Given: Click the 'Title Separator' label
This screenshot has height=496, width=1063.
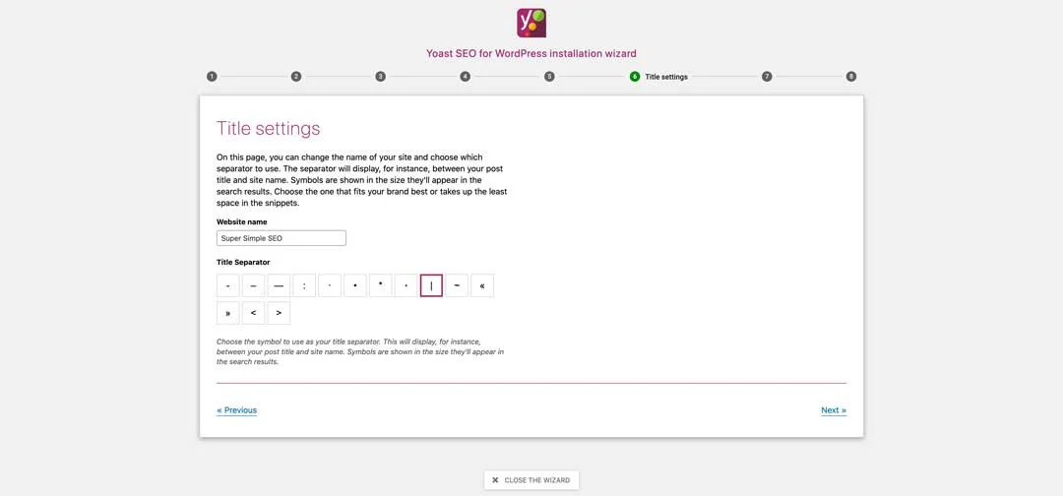Looking at the screenshot, I should [243, 262].
